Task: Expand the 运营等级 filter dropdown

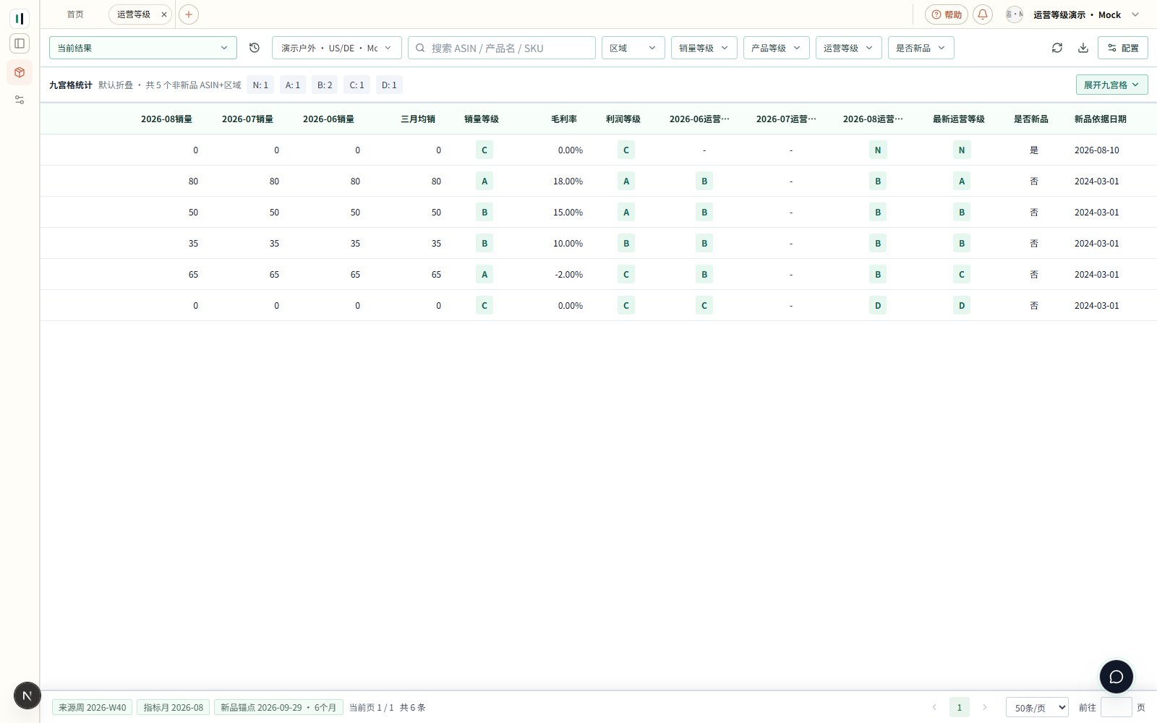Action: coord(849,48)
